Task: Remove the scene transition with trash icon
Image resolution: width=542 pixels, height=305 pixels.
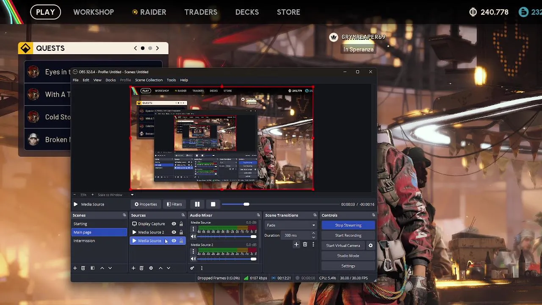Action: point(305,244)
